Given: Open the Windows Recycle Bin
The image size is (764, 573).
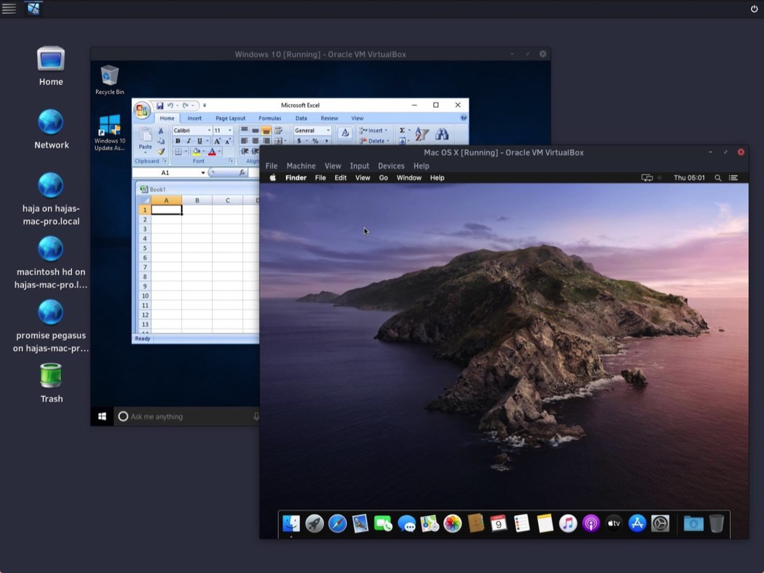Looking at the screenshot, I should pos(110,76).
